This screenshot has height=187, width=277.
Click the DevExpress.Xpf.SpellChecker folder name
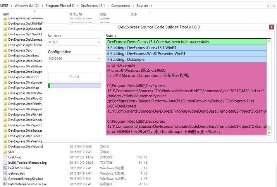[25, 34]
